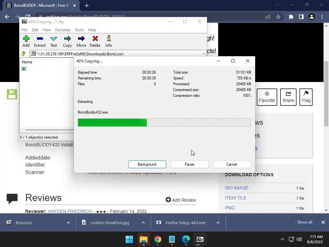The height and width of the screenshot is (247, 329).
Task: Expand the 7-Zip address bar dropdown
Action: coord(204,54)
